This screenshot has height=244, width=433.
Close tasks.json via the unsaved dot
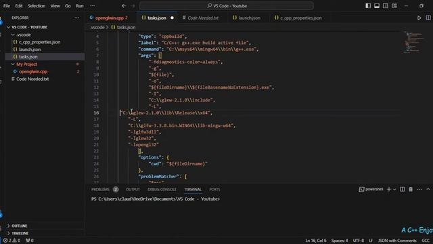[172, 18]
